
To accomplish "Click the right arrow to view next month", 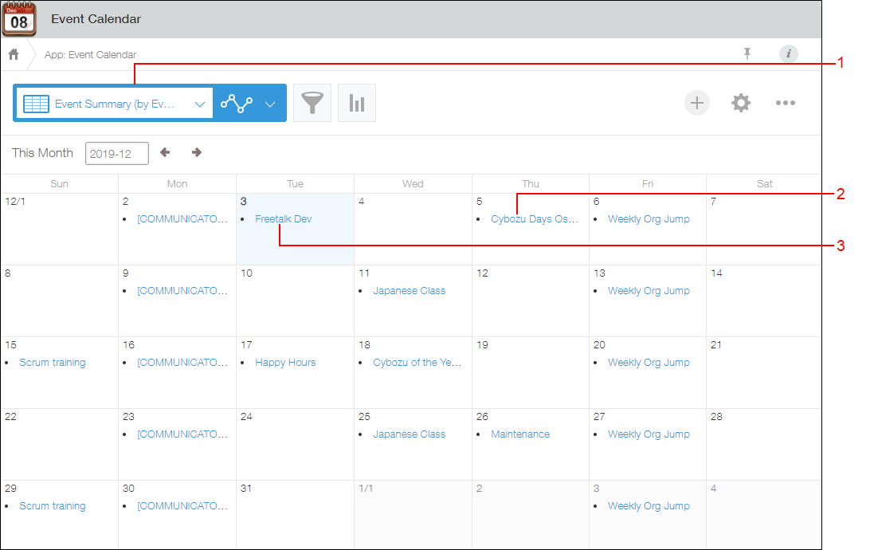I will click(x=195, y=153).
